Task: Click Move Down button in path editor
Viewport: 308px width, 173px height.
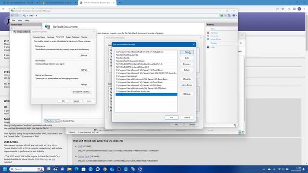Action: 187,85
